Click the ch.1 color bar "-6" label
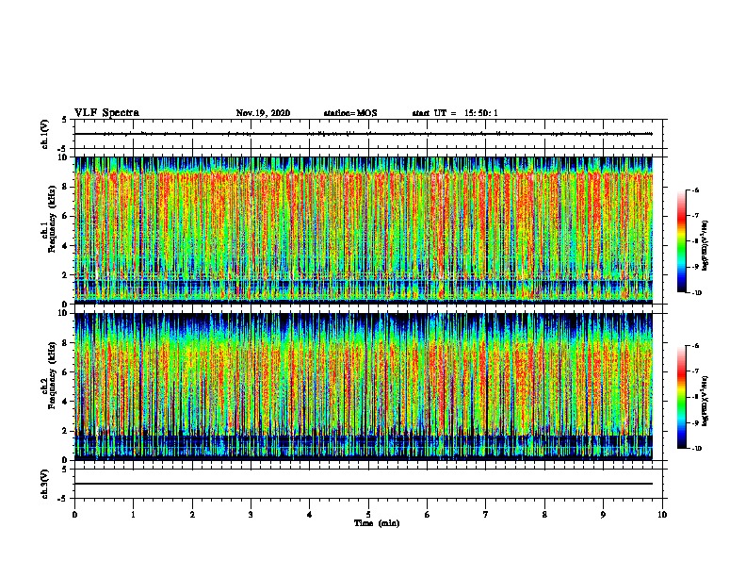Viewport: 746px width, 577px height. pyautogui.click(x=695, y=190)
